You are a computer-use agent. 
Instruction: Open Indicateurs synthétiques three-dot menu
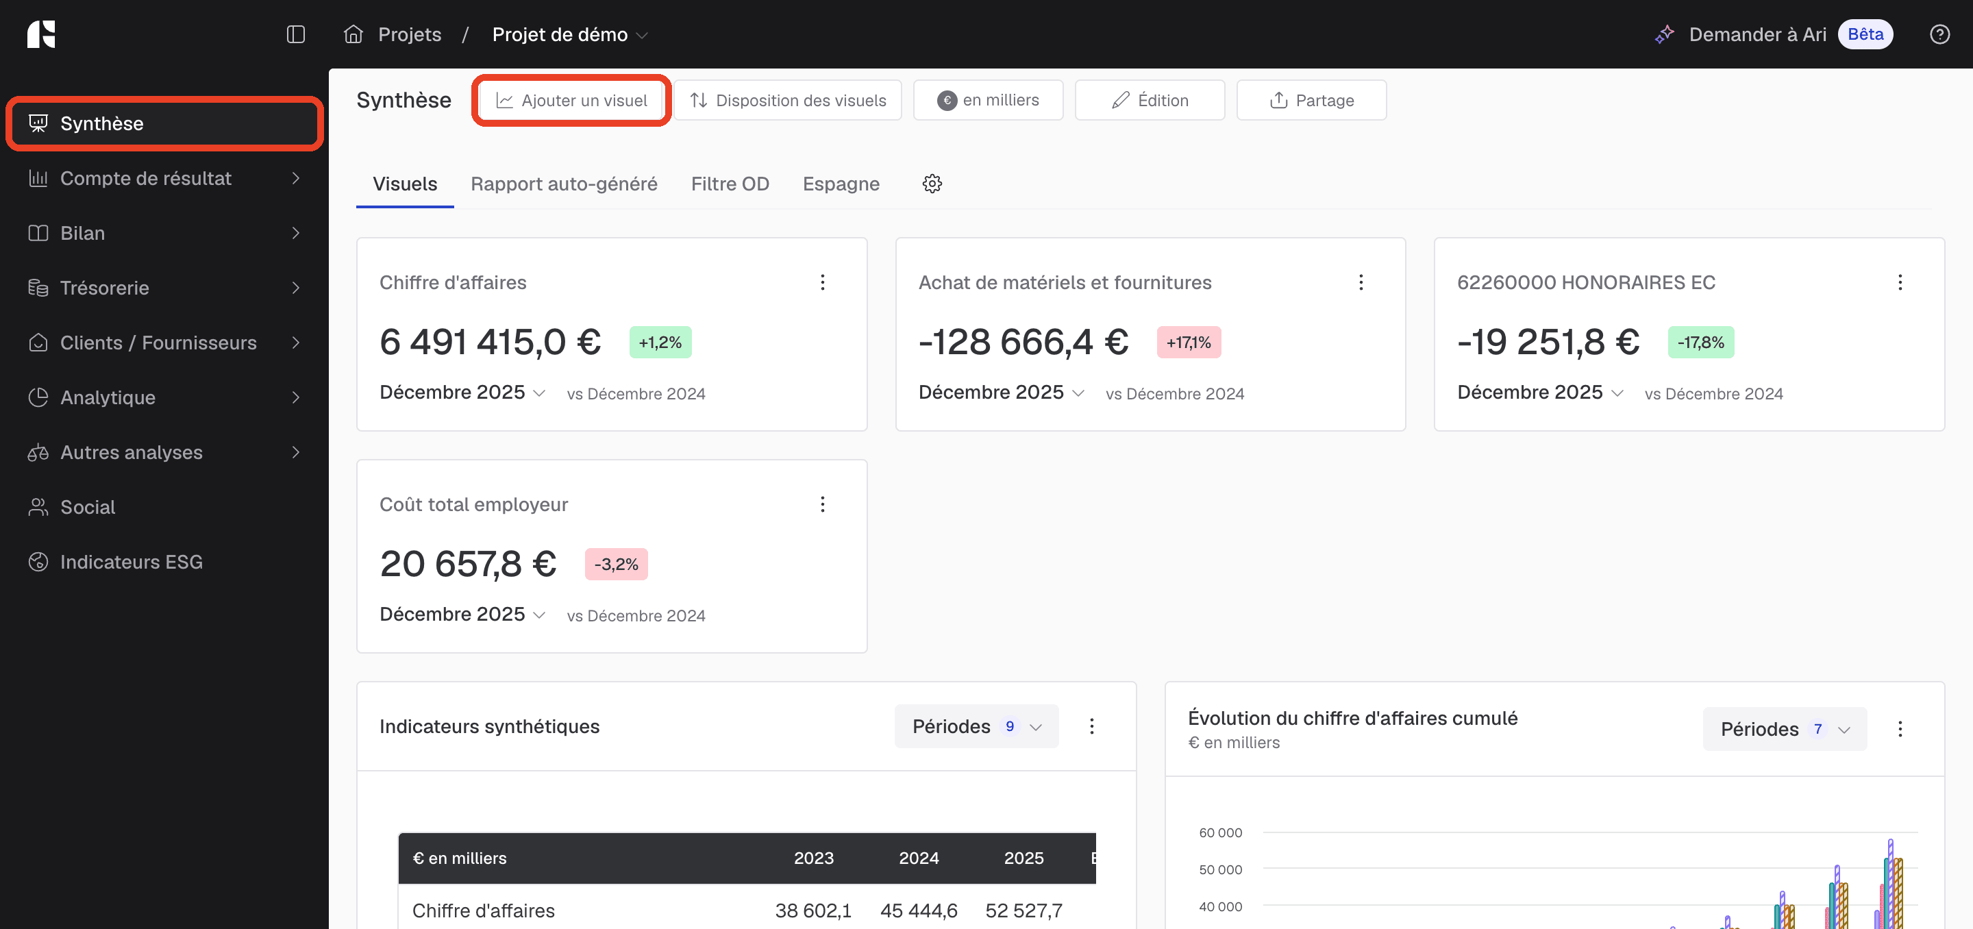[1091, 726]
